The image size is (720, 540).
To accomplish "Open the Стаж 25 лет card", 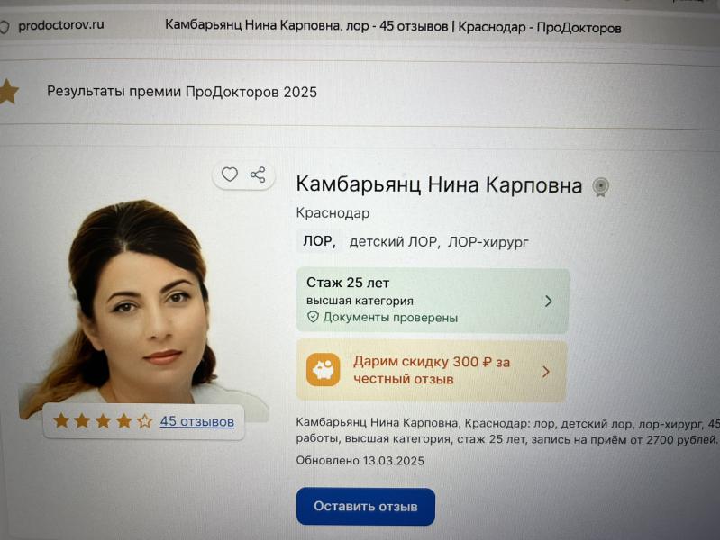I will tap(433, 300).
